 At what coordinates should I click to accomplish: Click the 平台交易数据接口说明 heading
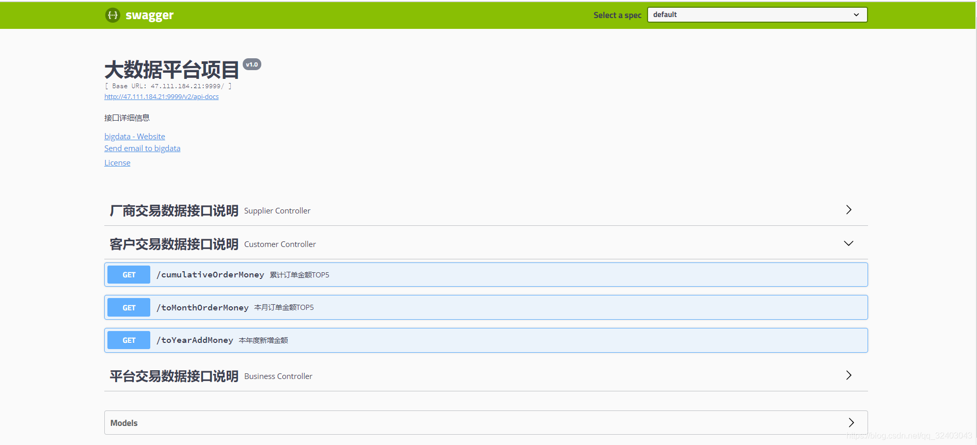(x=174, y=376)
